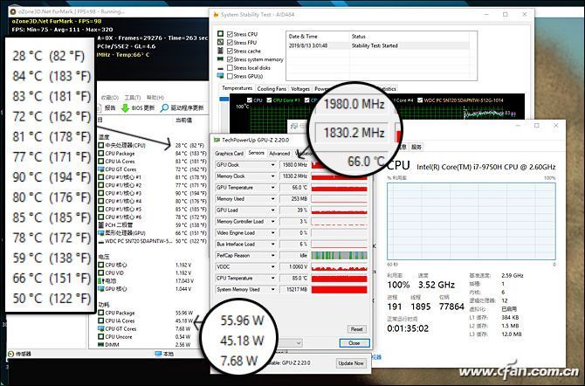Click the AIDA64 flame icon in Stability Test title

(x=216, y=15)
